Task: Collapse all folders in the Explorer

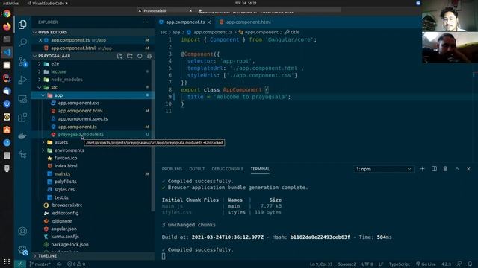Action: tap(149, 56)
